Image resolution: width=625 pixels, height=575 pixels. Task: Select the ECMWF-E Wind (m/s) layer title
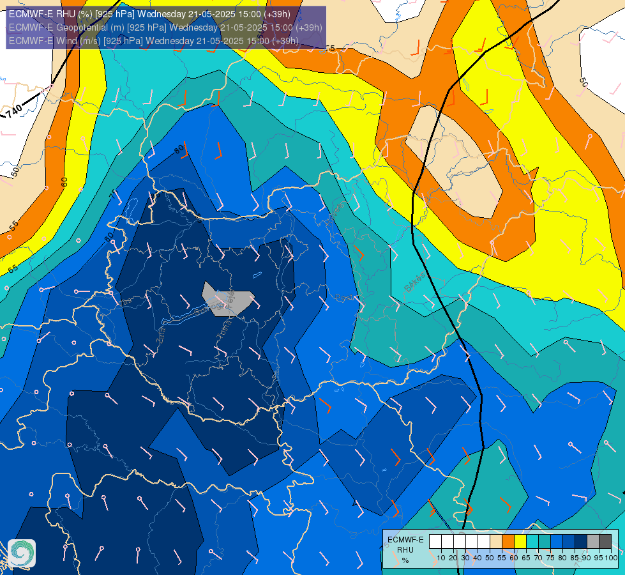click(x=153, y=41)
